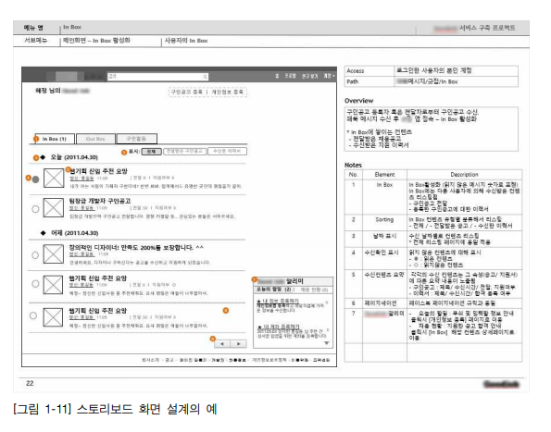Click 수신컨텐츠 요약 in Notes table
Viewport: 551px width, 432px height.
point(384,275)
